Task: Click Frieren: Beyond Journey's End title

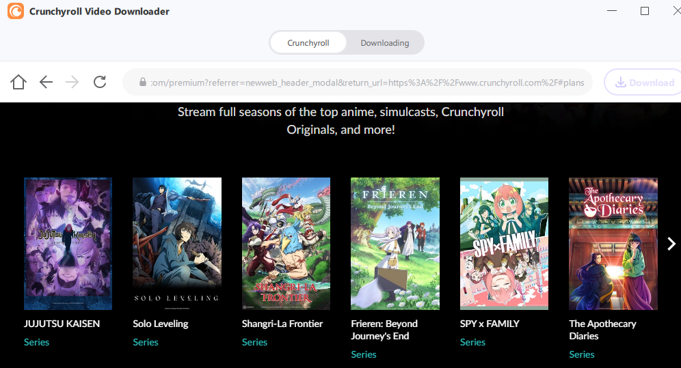Action: click(384, 330)
